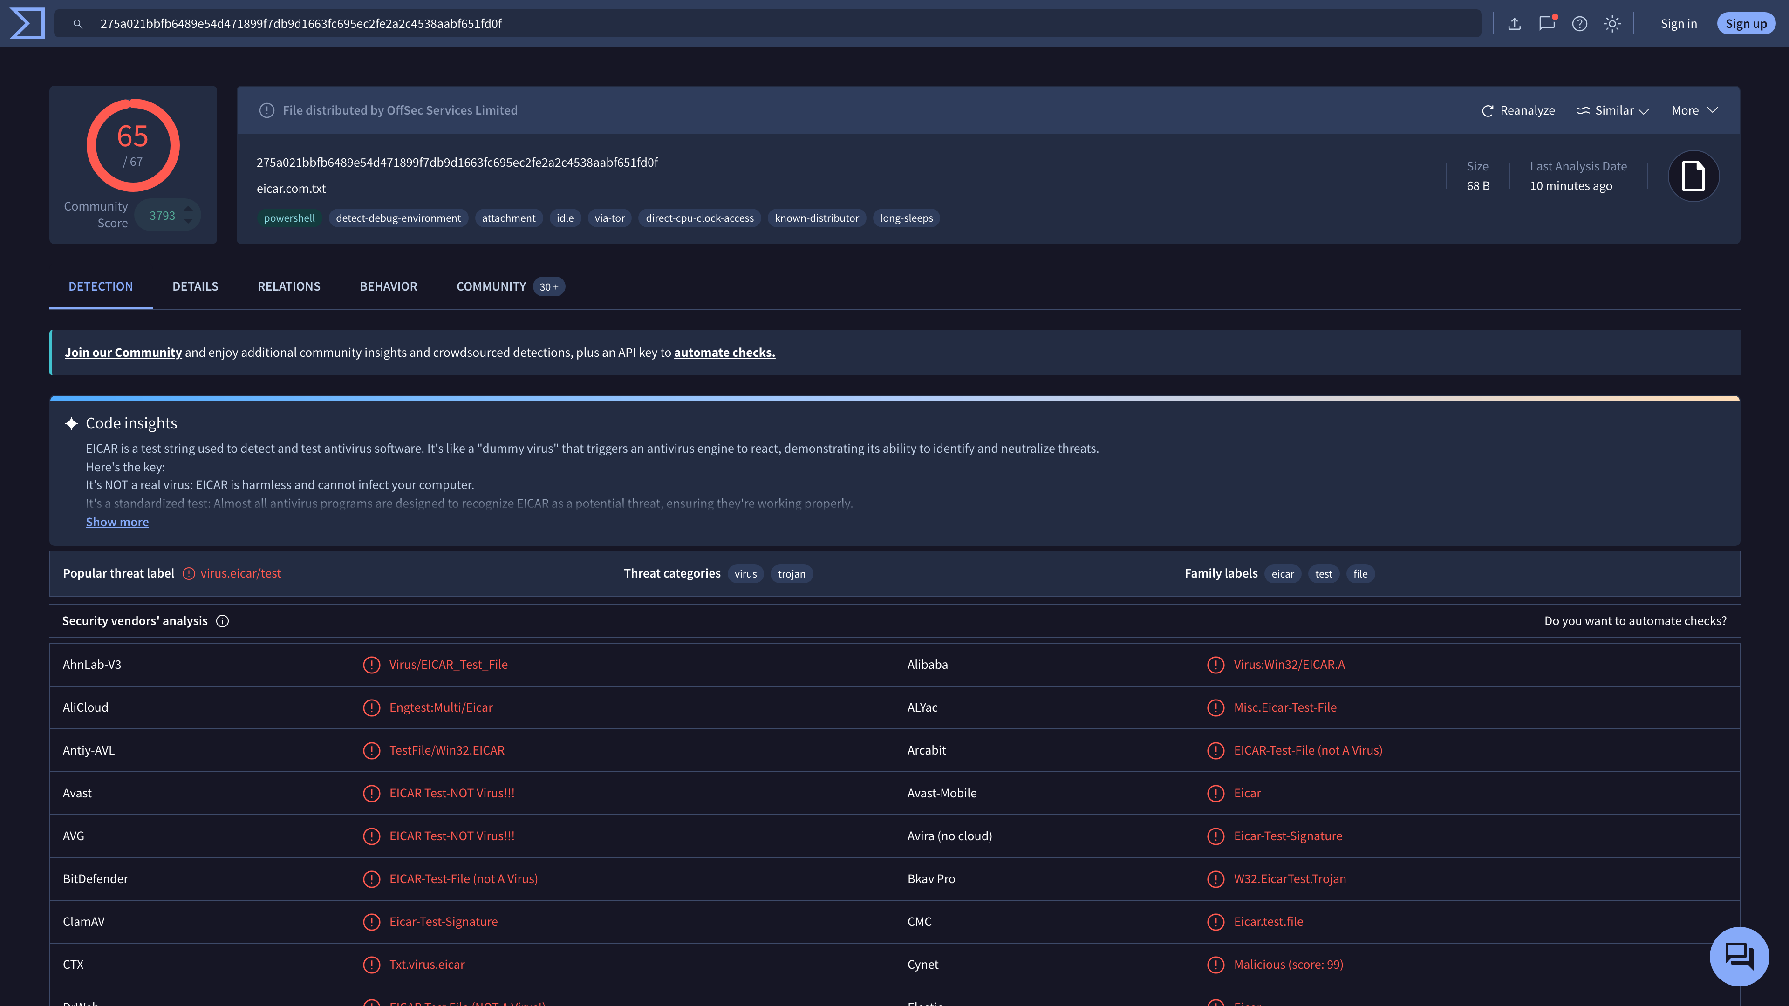Click the trojan threat category chip
1789x1006 pixels.
791,574
